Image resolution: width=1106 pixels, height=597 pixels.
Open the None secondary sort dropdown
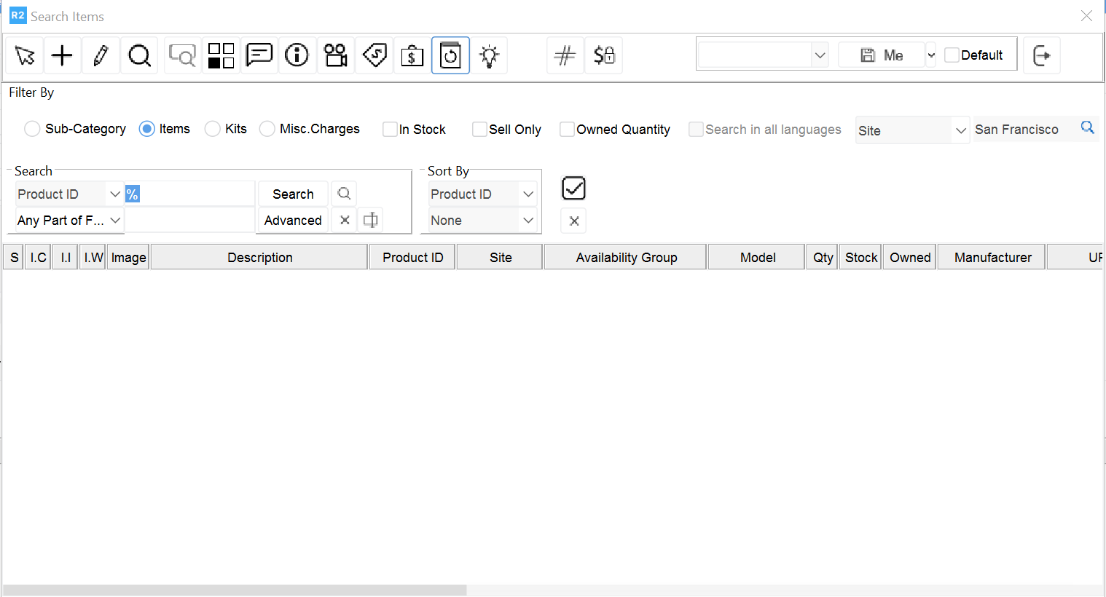(x=482, y=221)
